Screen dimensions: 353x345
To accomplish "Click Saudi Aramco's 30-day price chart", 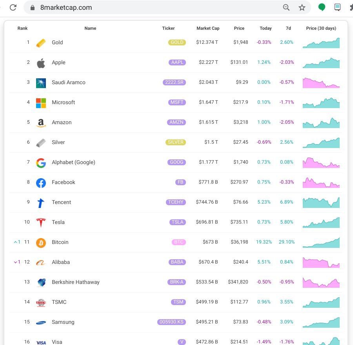I will 321,83.
